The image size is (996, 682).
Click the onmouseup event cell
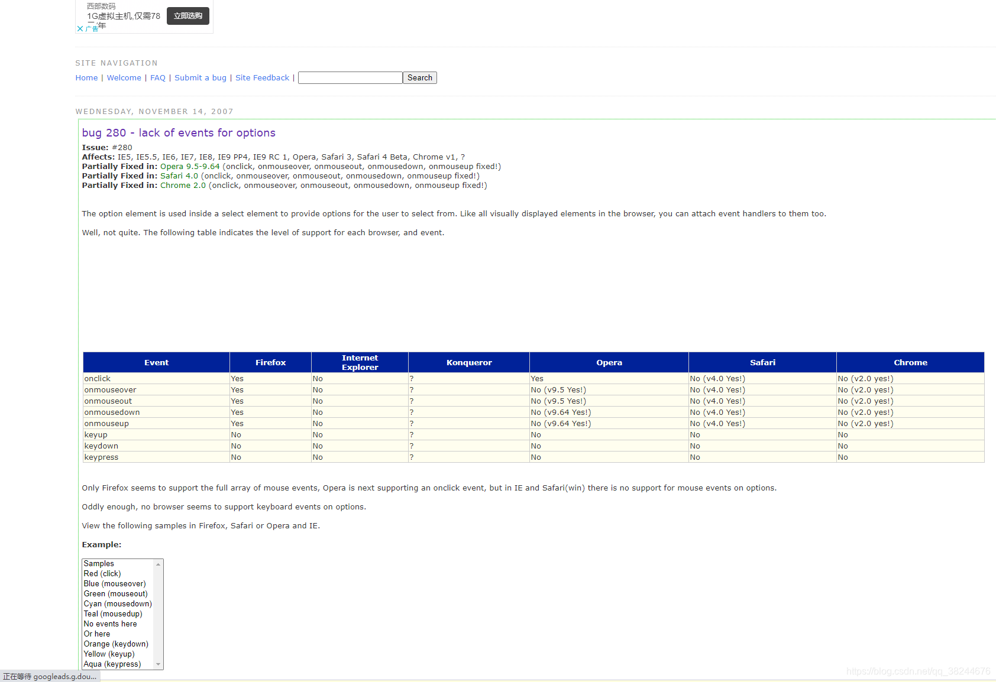coord(157,424)
